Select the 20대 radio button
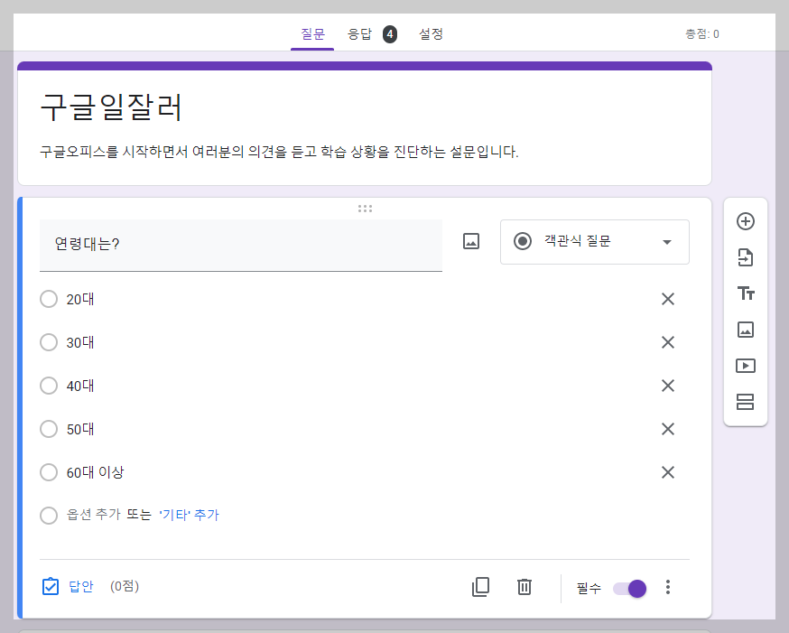This screenshot has height=633, width=789. point(49,299)
